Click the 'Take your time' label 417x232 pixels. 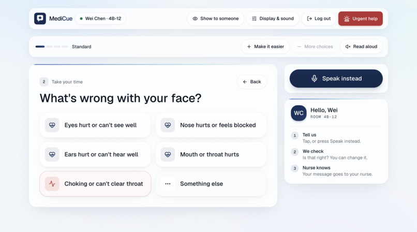pos(67,82)
